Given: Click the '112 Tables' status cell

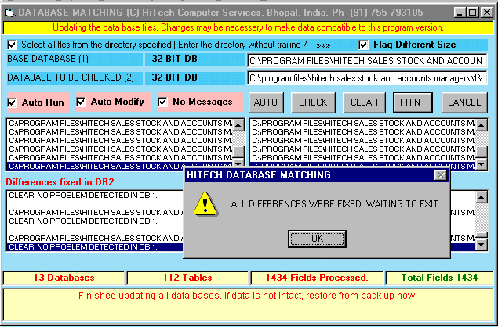Looking at the screenshot, I should point(187,278).
